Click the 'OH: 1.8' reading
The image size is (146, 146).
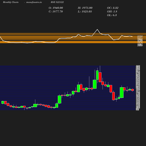coord(112,12)
